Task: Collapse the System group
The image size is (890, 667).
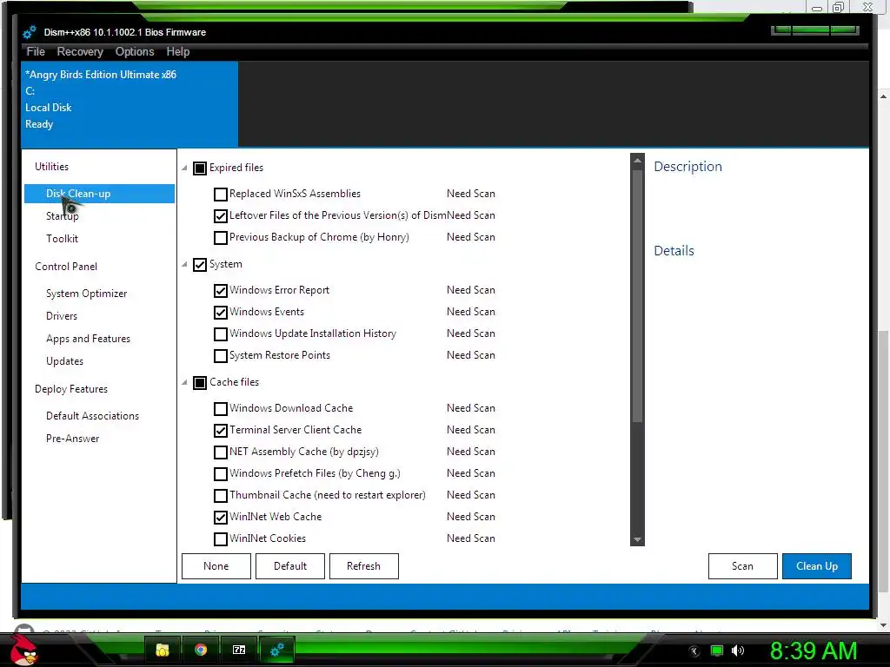Action: coord(184,264)
